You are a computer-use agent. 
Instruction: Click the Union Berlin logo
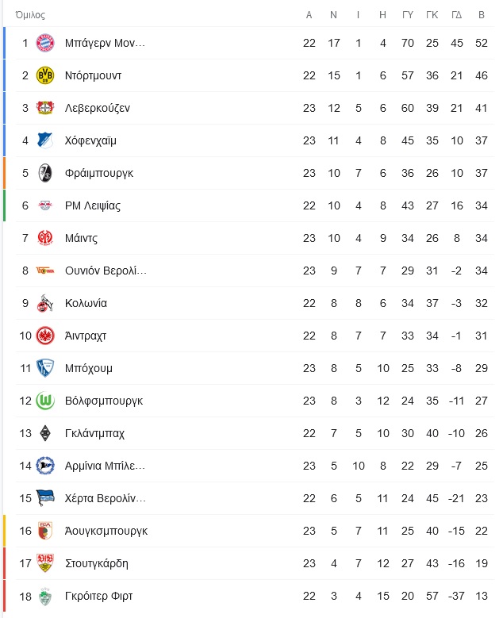pyautogui.click(x=45, y=271)
